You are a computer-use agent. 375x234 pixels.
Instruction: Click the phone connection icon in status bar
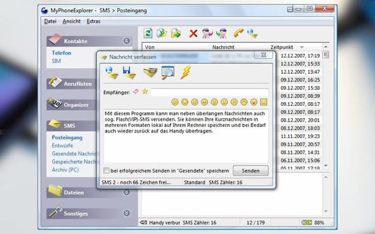[x=143, y=223]
